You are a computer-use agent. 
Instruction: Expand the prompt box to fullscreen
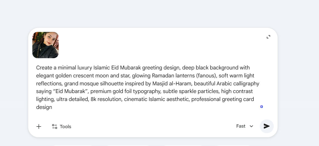point(268,37)
